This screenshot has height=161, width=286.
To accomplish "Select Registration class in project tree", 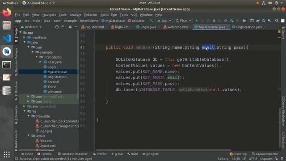I will (55, 77).
